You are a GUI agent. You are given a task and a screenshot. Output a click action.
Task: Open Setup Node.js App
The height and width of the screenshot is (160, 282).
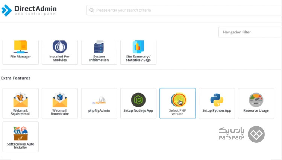click(138, 103)
